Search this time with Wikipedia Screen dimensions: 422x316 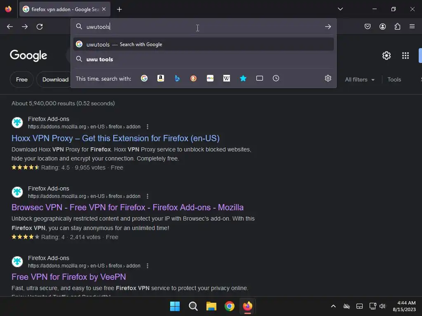[227, 78]
